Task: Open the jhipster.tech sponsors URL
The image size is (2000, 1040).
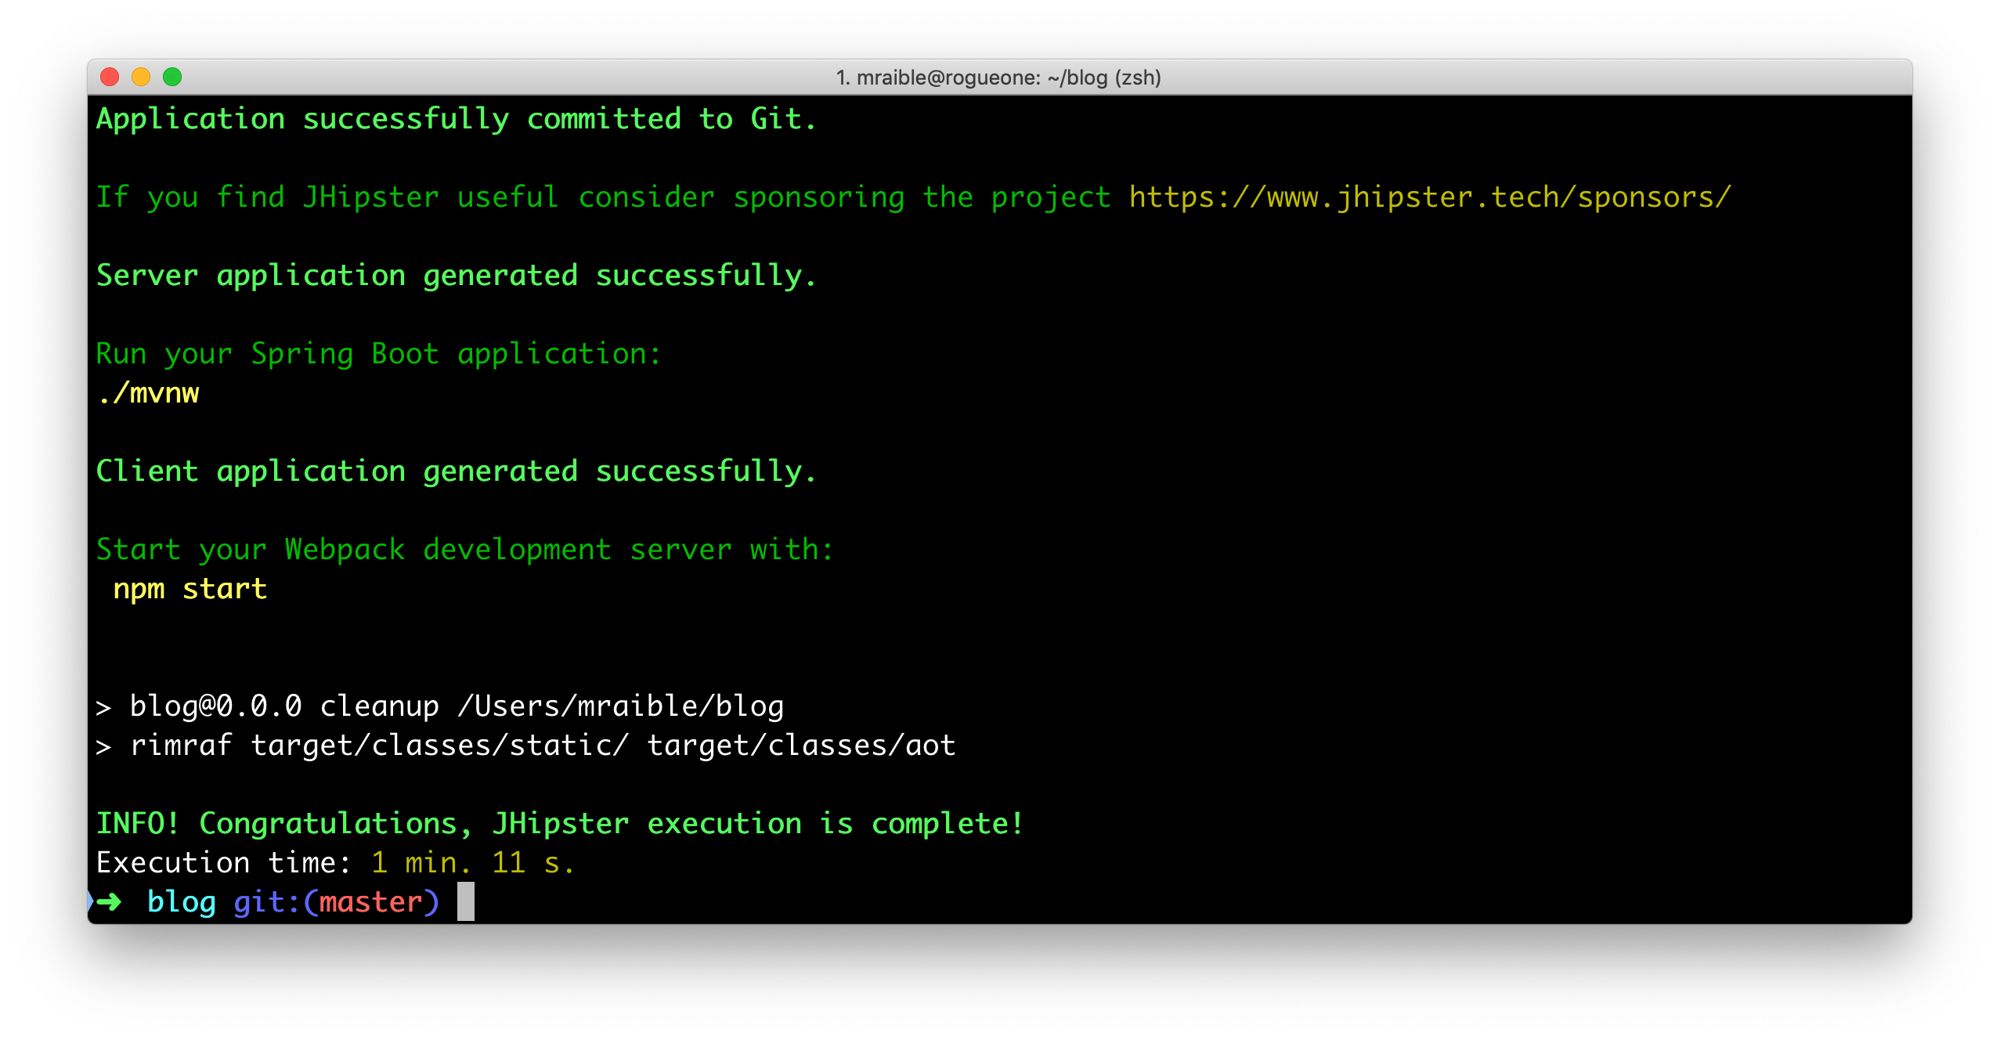Action: point(1429,197)
